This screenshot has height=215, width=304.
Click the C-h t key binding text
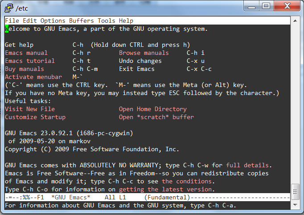point(82,61)
